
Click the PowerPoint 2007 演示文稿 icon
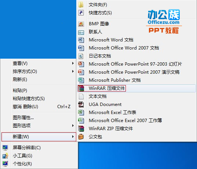tap(81, 72)
